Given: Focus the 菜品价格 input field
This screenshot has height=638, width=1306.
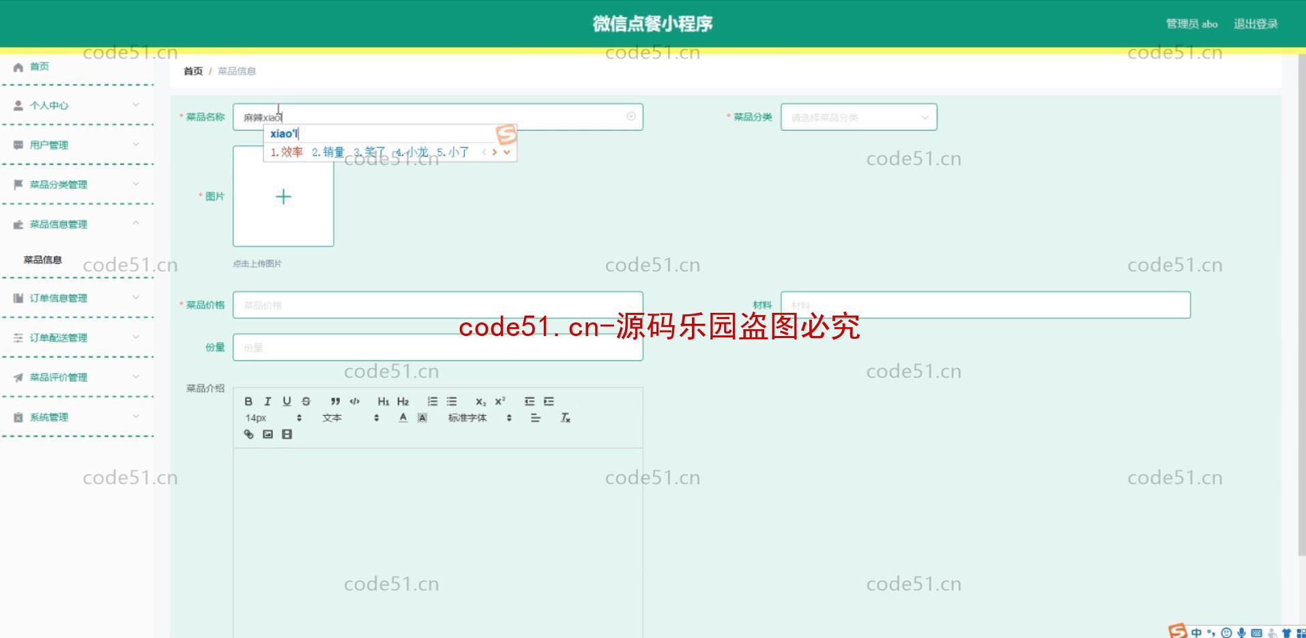Looking at the screenshot, I should 438,305.
